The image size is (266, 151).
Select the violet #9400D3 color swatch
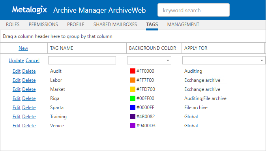pos(133,126)
